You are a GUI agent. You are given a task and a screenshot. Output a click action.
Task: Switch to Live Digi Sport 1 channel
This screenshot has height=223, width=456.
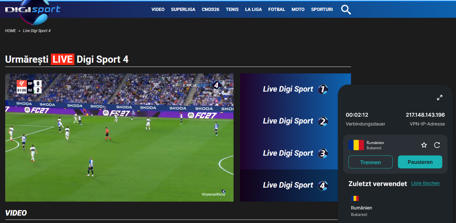pos(295,89)
